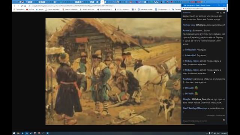The width and height of the screenshot is (240, 135).
Task: Focus the chat popup address bar
Action: (x=203, y=9)
